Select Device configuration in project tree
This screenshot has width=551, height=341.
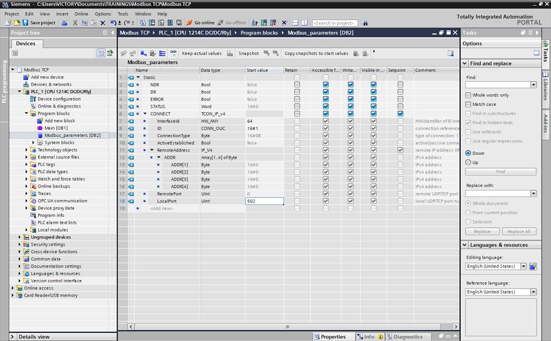pyautogui.click(x=59, y=99)
